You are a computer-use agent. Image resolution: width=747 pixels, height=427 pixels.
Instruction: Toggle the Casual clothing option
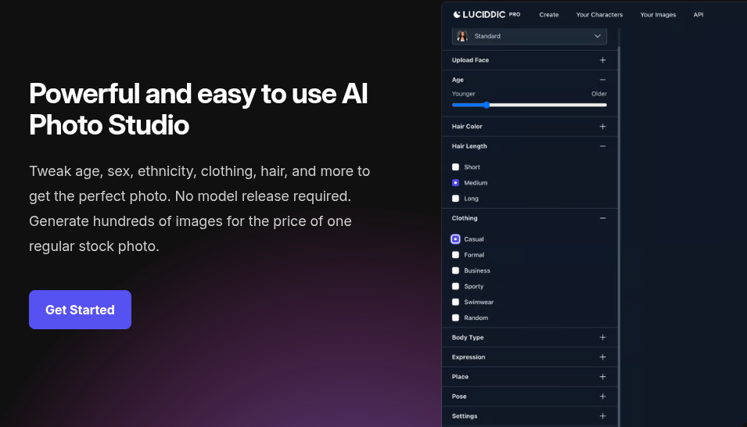click(455, 239)
